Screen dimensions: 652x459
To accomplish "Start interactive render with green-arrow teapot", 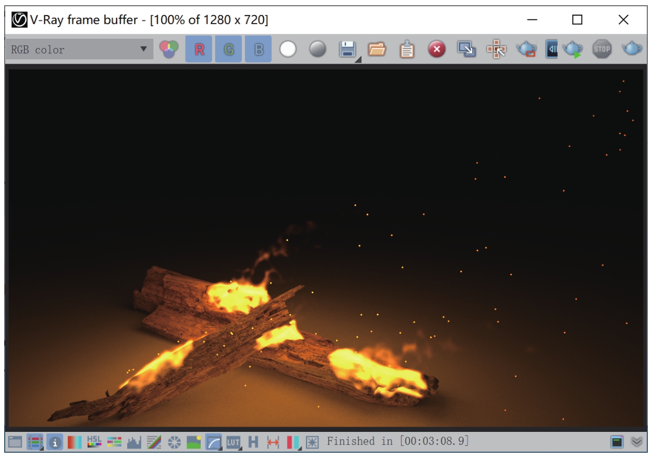I will pyautogui.click(x=572, y=50).
